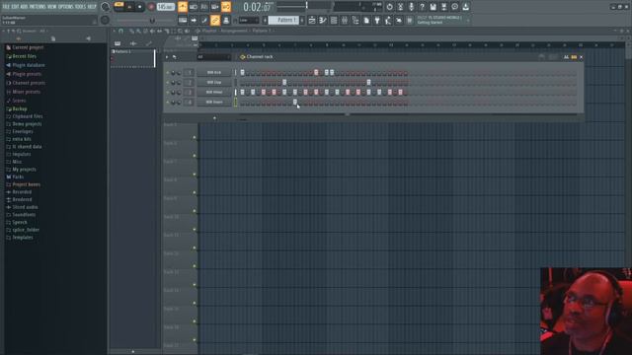Open the Playlist view icon
This screenshot has width=632, height=355.
pyautogui.click(x=312, y=20)
